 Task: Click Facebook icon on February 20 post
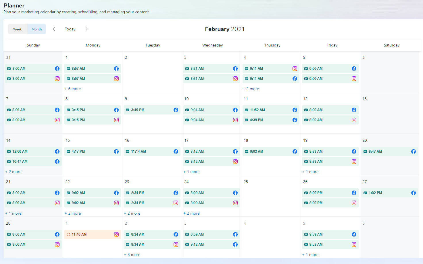coord(414,152)
